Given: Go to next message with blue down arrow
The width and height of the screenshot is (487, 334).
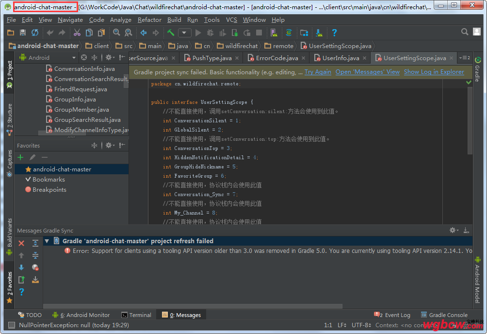Looking at the screenshot, I should 21,267.
